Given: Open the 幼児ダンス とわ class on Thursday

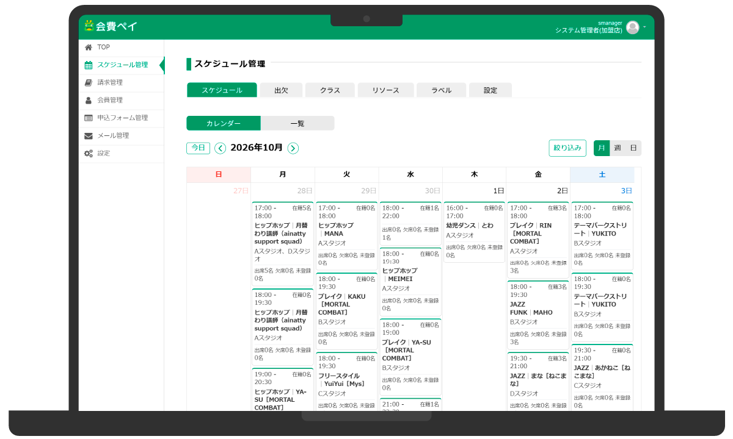Looking at the screenshot, I should (475, 232).
